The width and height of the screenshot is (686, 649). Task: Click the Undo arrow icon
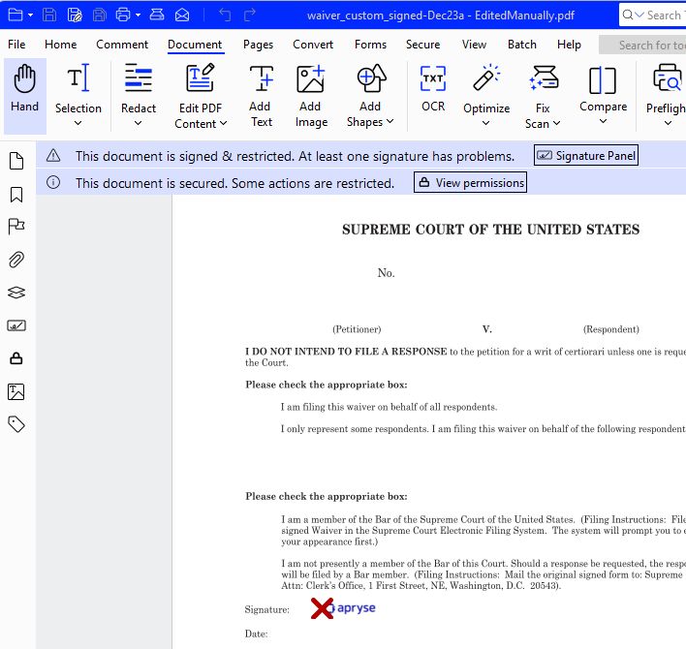pos(225,15)
